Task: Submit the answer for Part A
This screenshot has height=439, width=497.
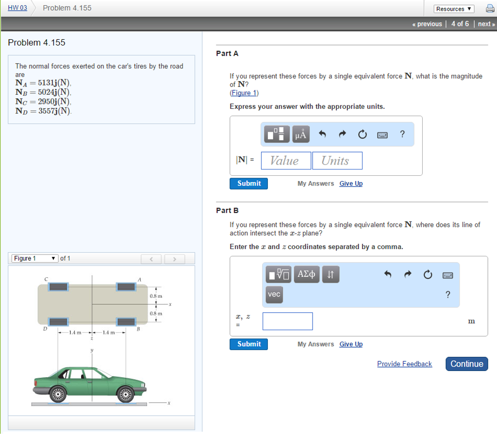Action: pos(248,184)
